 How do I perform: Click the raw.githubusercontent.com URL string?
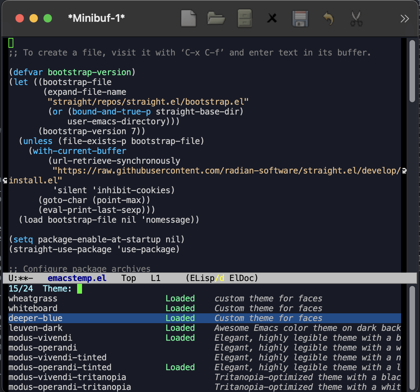[x=226, y=171]
